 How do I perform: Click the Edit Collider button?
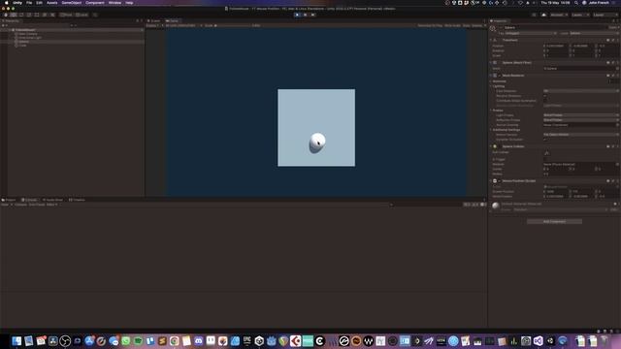pos(547,153)
